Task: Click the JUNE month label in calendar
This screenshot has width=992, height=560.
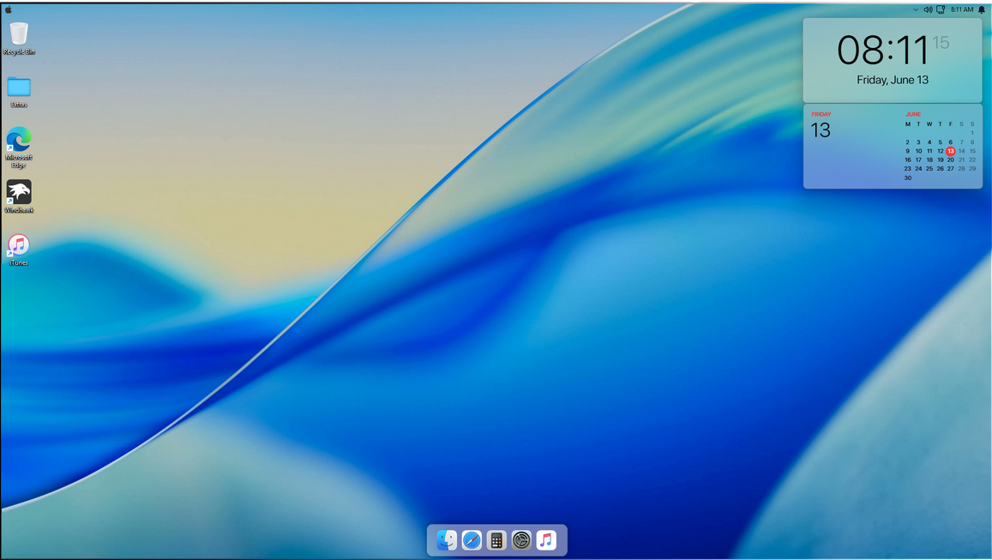Action: click(913, 114)
